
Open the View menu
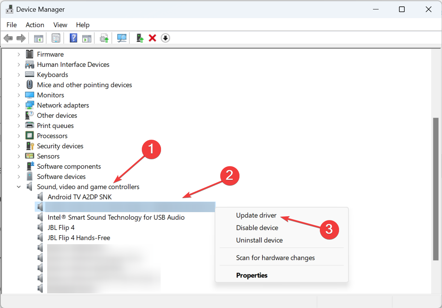point(60,25)
